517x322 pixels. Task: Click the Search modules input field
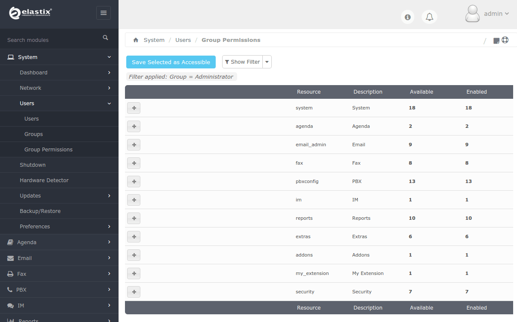[51, 40]
